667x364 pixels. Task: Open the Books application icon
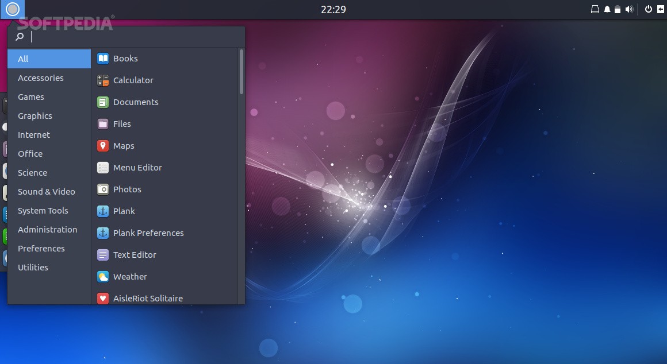coord(103,59)
